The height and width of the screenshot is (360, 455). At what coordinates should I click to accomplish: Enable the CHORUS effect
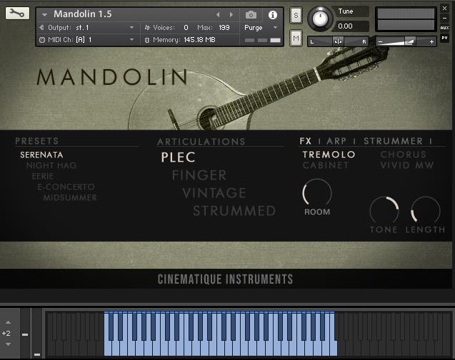[404, 155]
